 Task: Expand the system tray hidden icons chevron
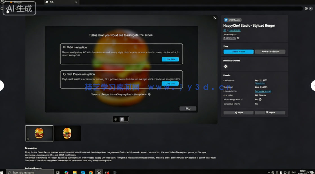pos(269,172)
